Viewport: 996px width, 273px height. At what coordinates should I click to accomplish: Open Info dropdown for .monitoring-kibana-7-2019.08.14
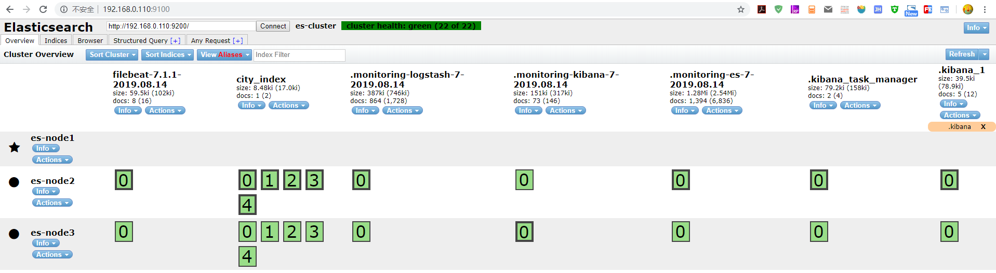[x=528, y=111]
